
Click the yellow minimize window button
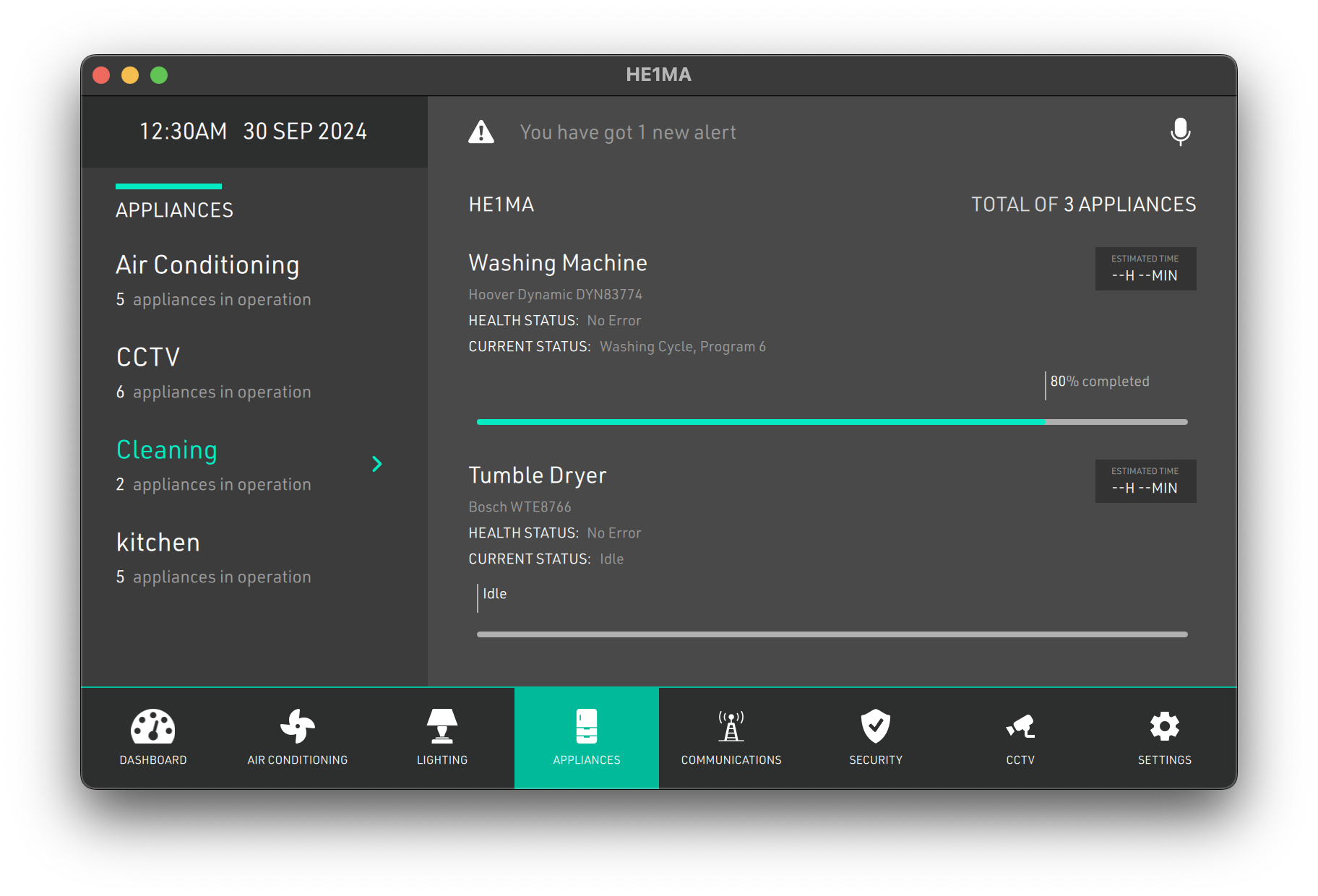point(130,75)
